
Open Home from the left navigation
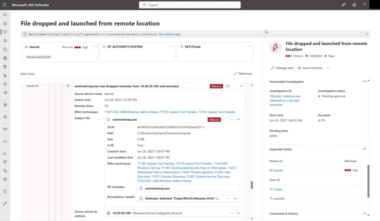[5, 23]
